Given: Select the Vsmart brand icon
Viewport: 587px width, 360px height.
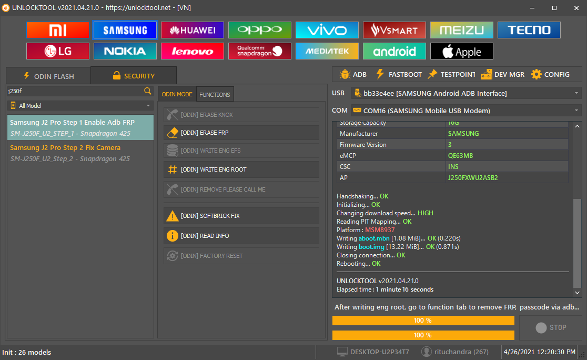Looking at the screenshot, I should coord(394,30).
